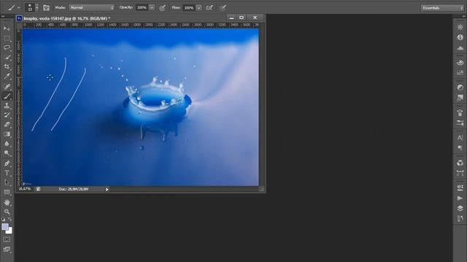This screenshot has width=467, height=262.
Task: Click the Flow value field
Action: point(189,8)
